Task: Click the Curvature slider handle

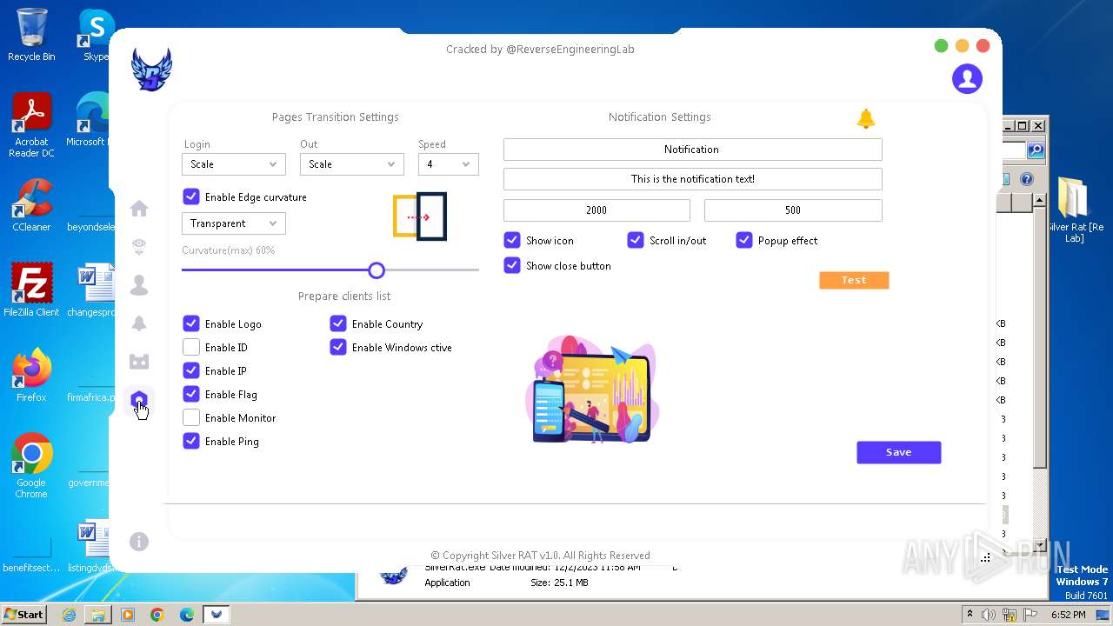Action: coord(377,270)
